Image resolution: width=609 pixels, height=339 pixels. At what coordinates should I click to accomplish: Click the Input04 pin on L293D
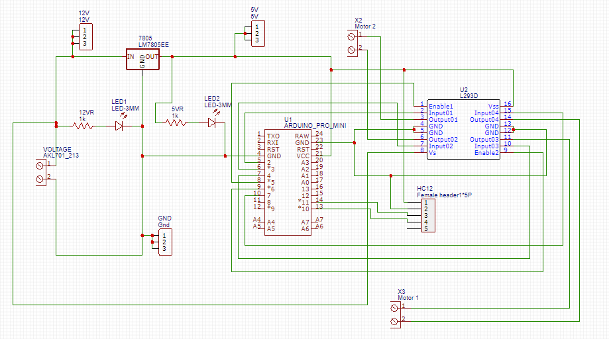tap(486, 113)
